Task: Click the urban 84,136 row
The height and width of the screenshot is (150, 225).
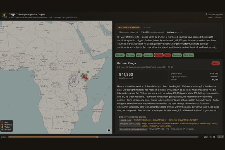Action: pos(195,80)
